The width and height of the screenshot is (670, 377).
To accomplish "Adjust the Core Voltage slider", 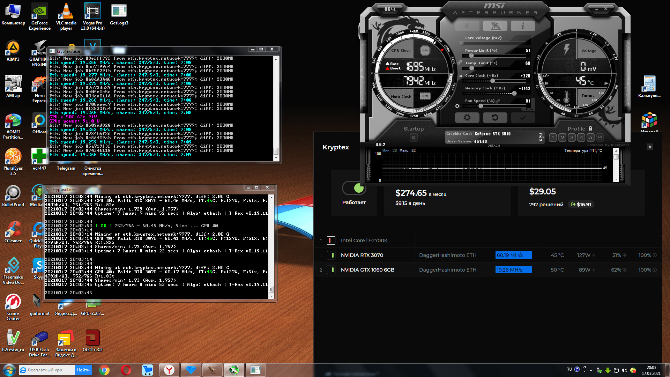I will point(494,43).
